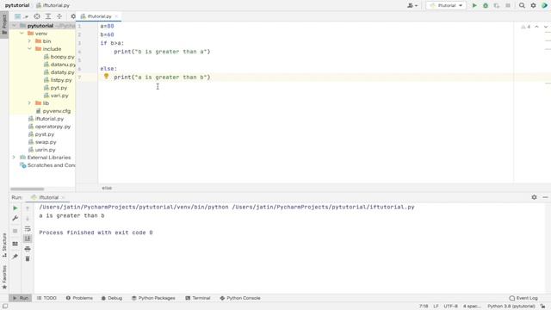Open project panel options gear
This screenshot has width=551, height=310.
(73, 16)
